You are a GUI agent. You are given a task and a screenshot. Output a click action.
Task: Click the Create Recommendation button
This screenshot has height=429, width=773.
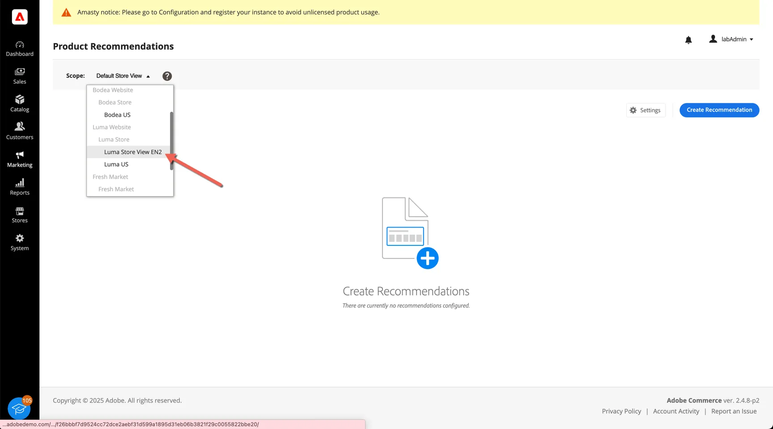tap(719, 110)
